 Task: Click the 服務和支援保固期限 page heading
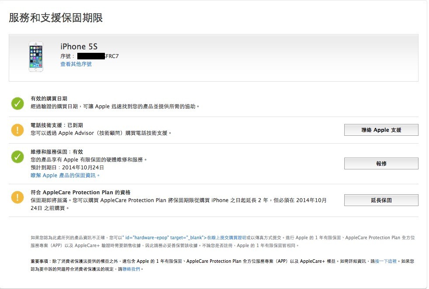coord(56,18)
